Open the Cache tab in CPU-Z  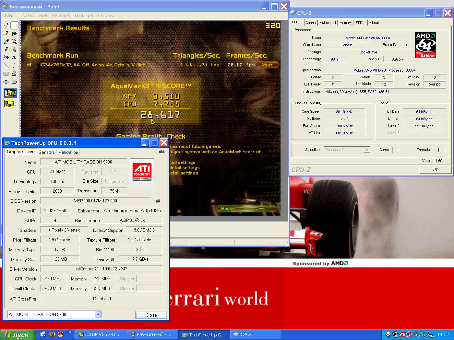(x=310, y=23)
